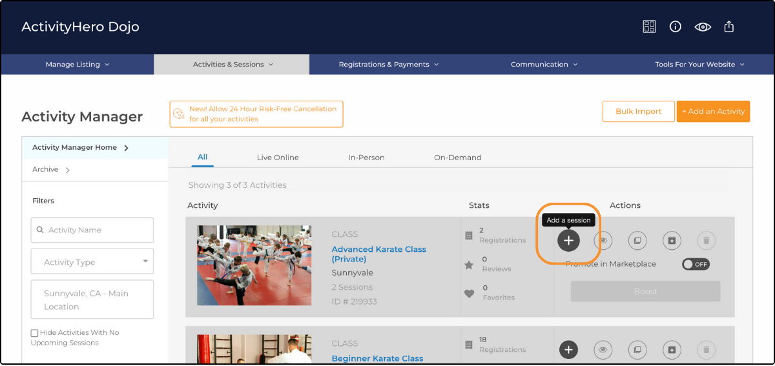Delete the Advanced Karate Class activity
Screen dimensions: 775x366
coord(707,241)
